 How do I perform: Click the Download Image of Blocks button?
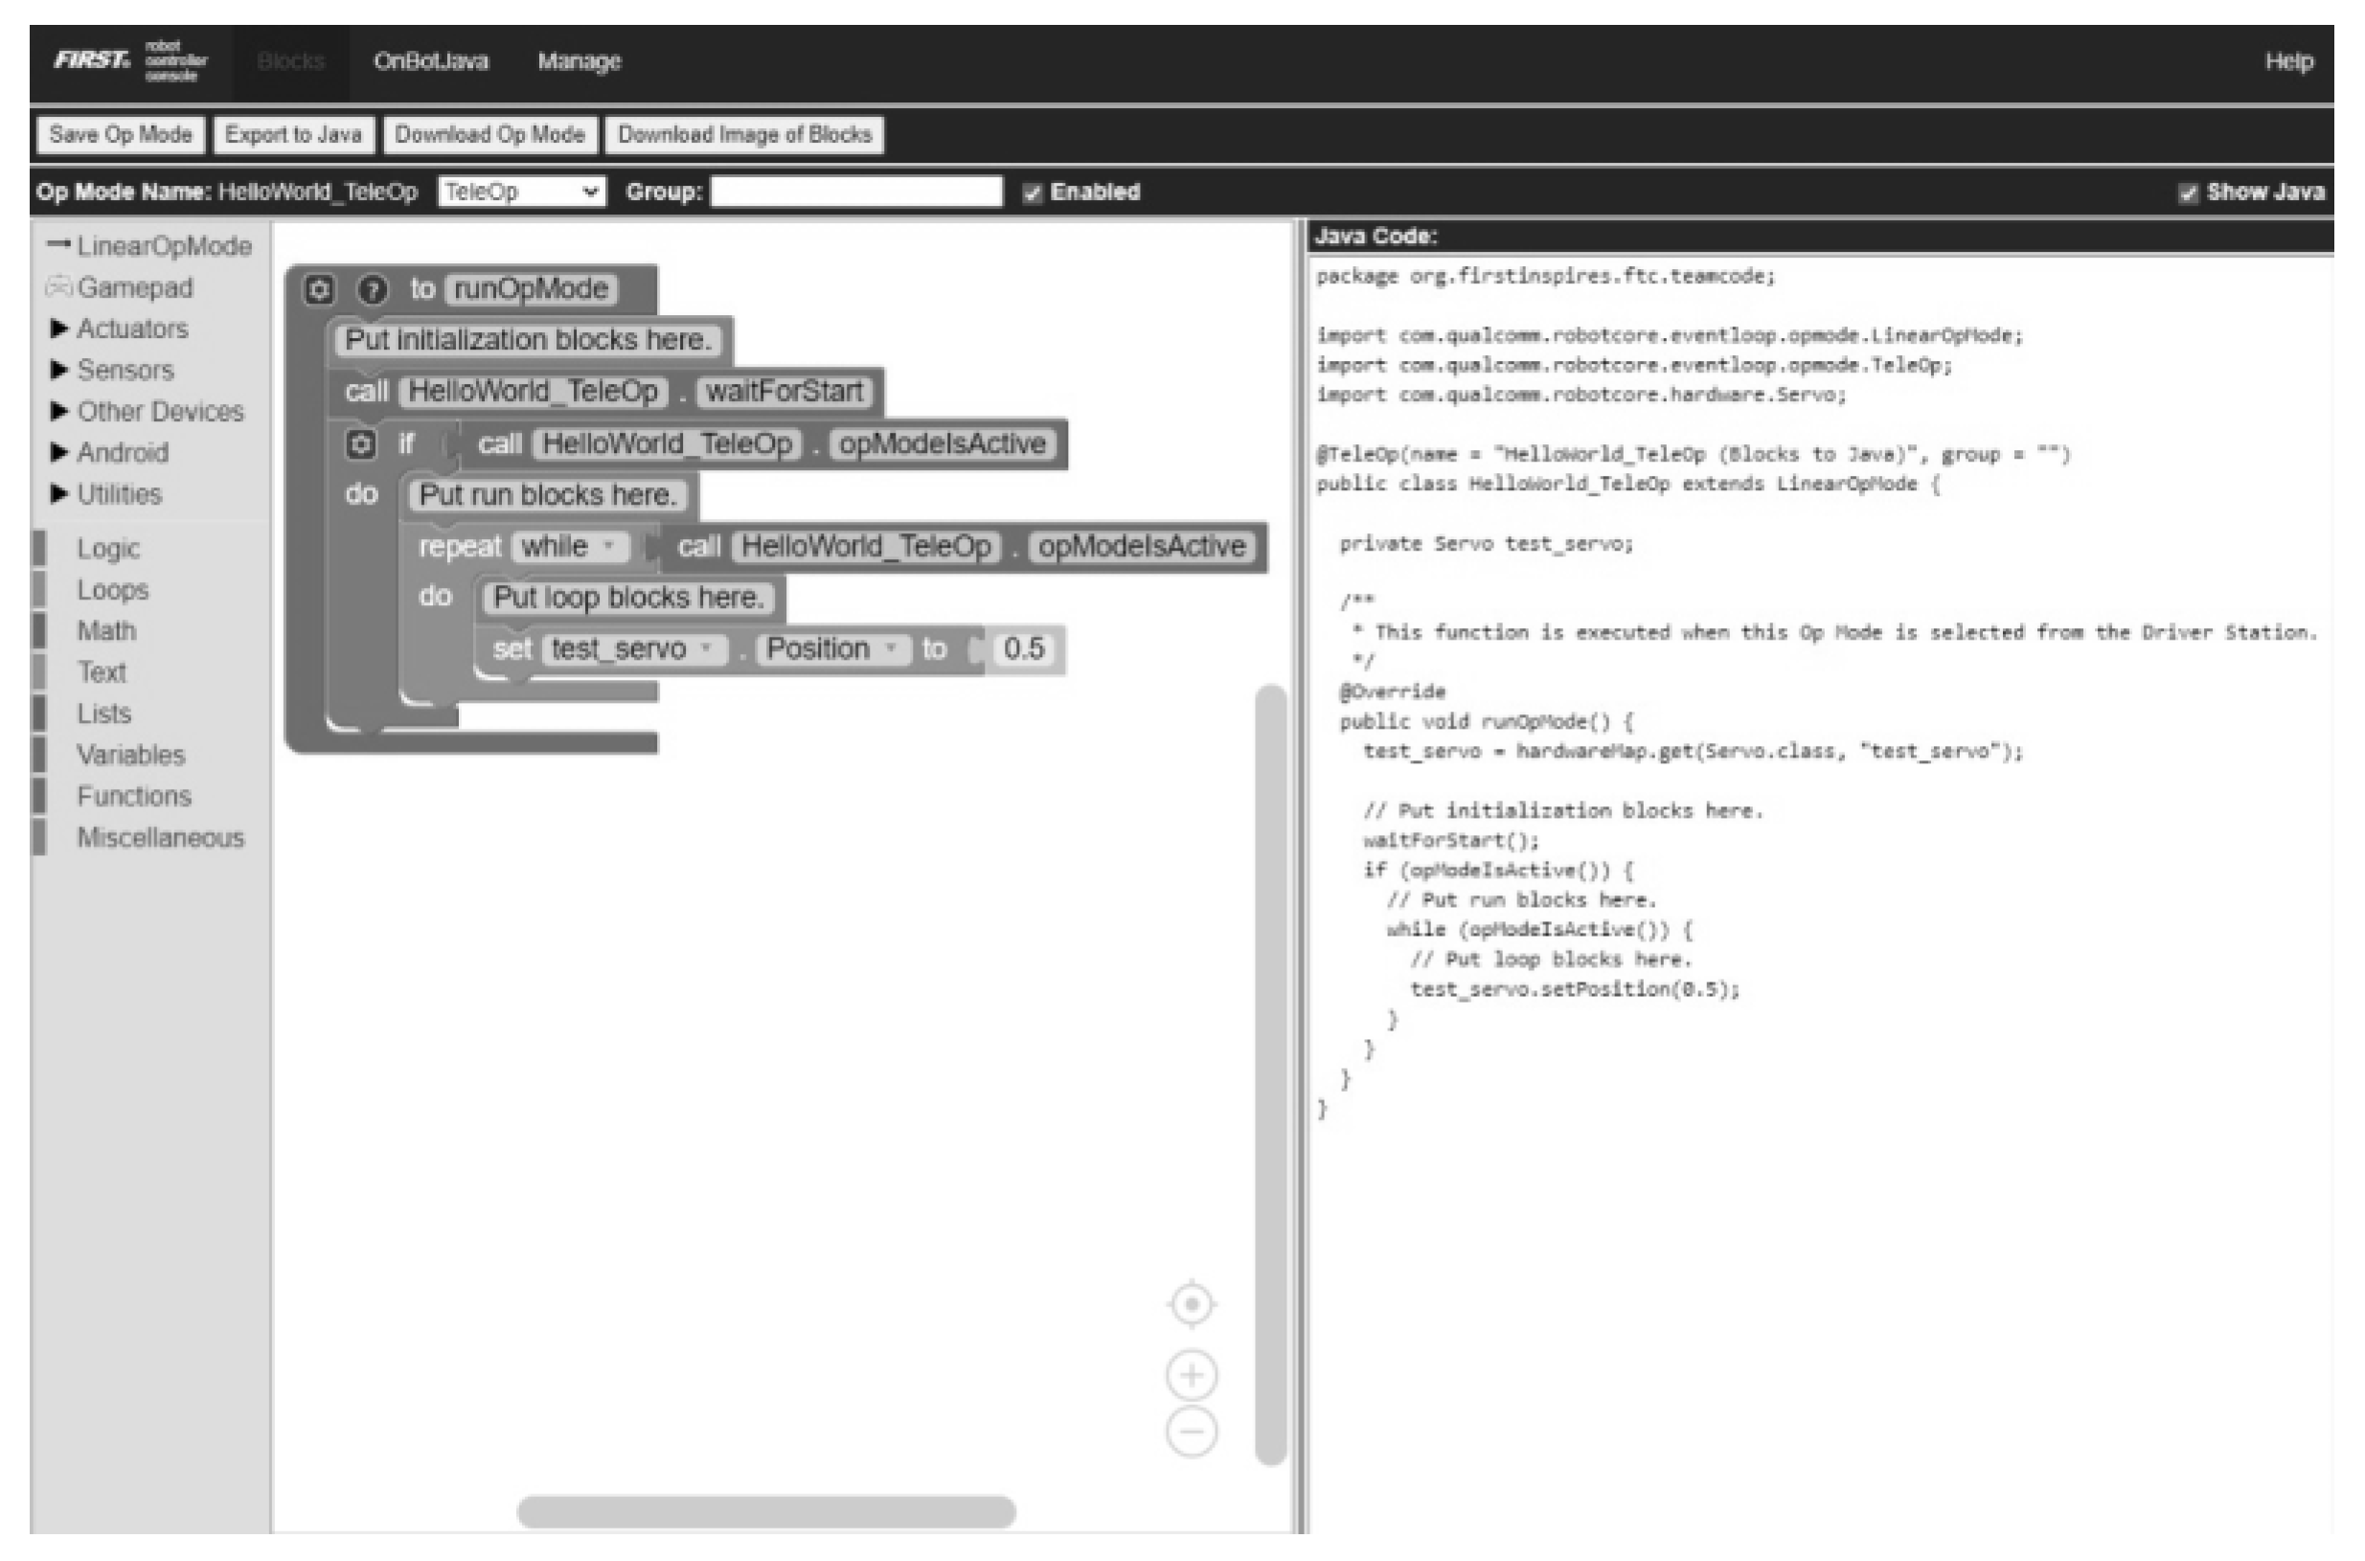pos(745,134)
